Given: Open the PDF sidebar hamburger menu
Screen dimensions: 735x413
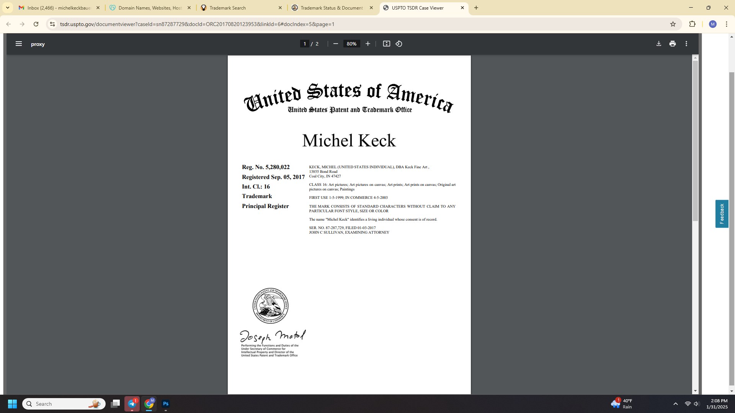Looking at the screenshot, I should tap(19, 44).
